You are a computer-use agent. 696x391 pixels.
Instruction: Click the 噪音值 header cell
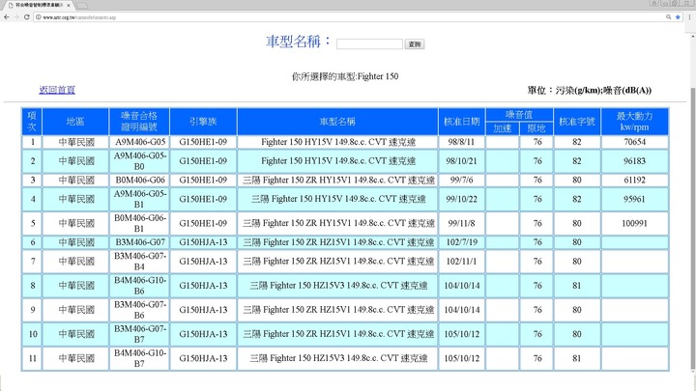click(x=519, y=114)
